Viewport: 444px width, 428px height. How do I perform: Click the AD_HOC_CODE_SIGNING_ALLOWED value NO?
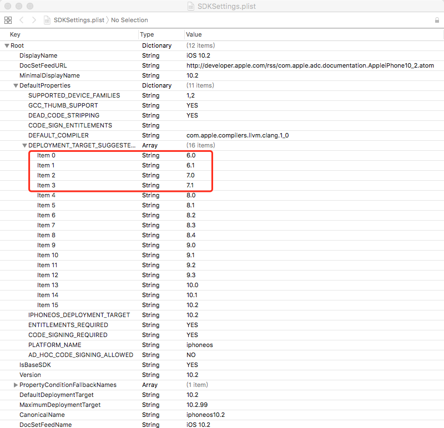pyautogui.click(x=191, y=355)
